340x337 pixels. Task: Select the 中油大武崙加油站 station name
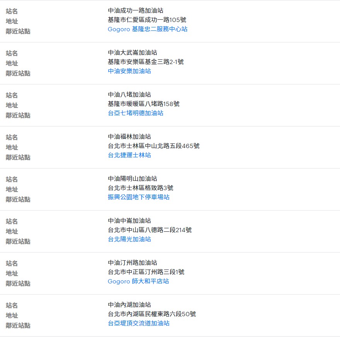click(133, 53)
